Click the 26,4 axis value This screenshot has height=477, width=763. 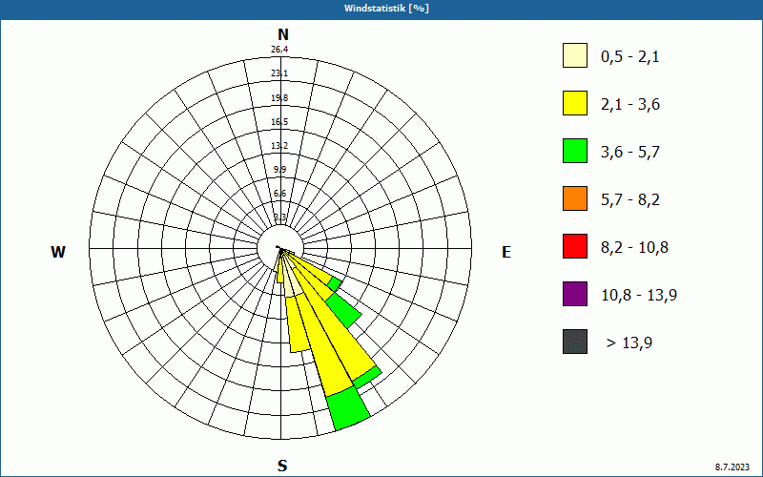[x=279, y=50]
